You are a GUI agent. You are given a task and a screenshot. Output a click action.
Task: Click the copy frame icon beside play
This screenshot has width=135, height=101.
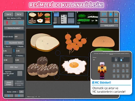pos(111,14)
